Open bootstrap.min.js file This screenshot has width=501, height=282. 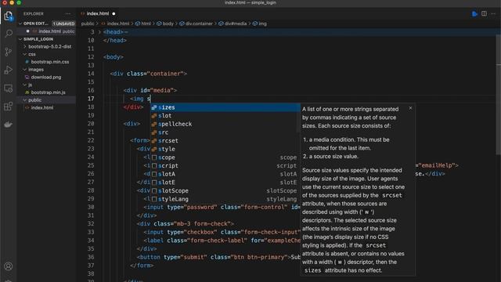click(x=48, y=92)
